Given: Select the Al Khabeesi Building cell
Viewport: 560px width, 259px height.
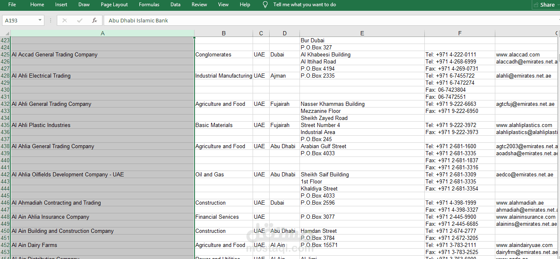Looking at the screenshot, I should pyautogui.click(x=362, y=54).
